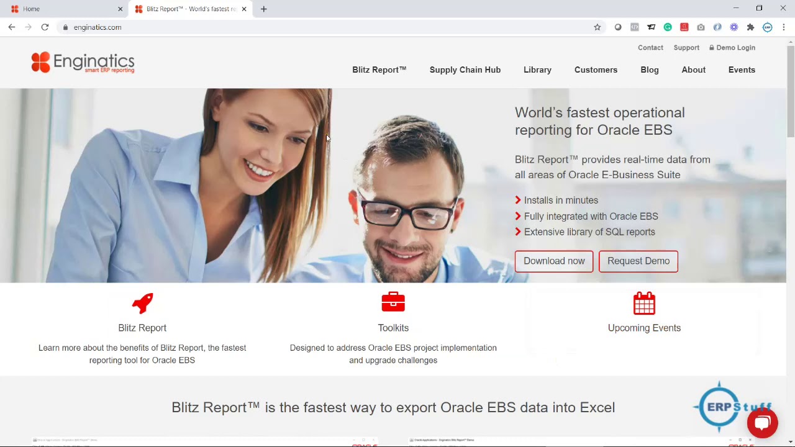Go to the Library nav item
Viewport: 795px width, 447px height.
pyautogui.click(x=537, y=70)
